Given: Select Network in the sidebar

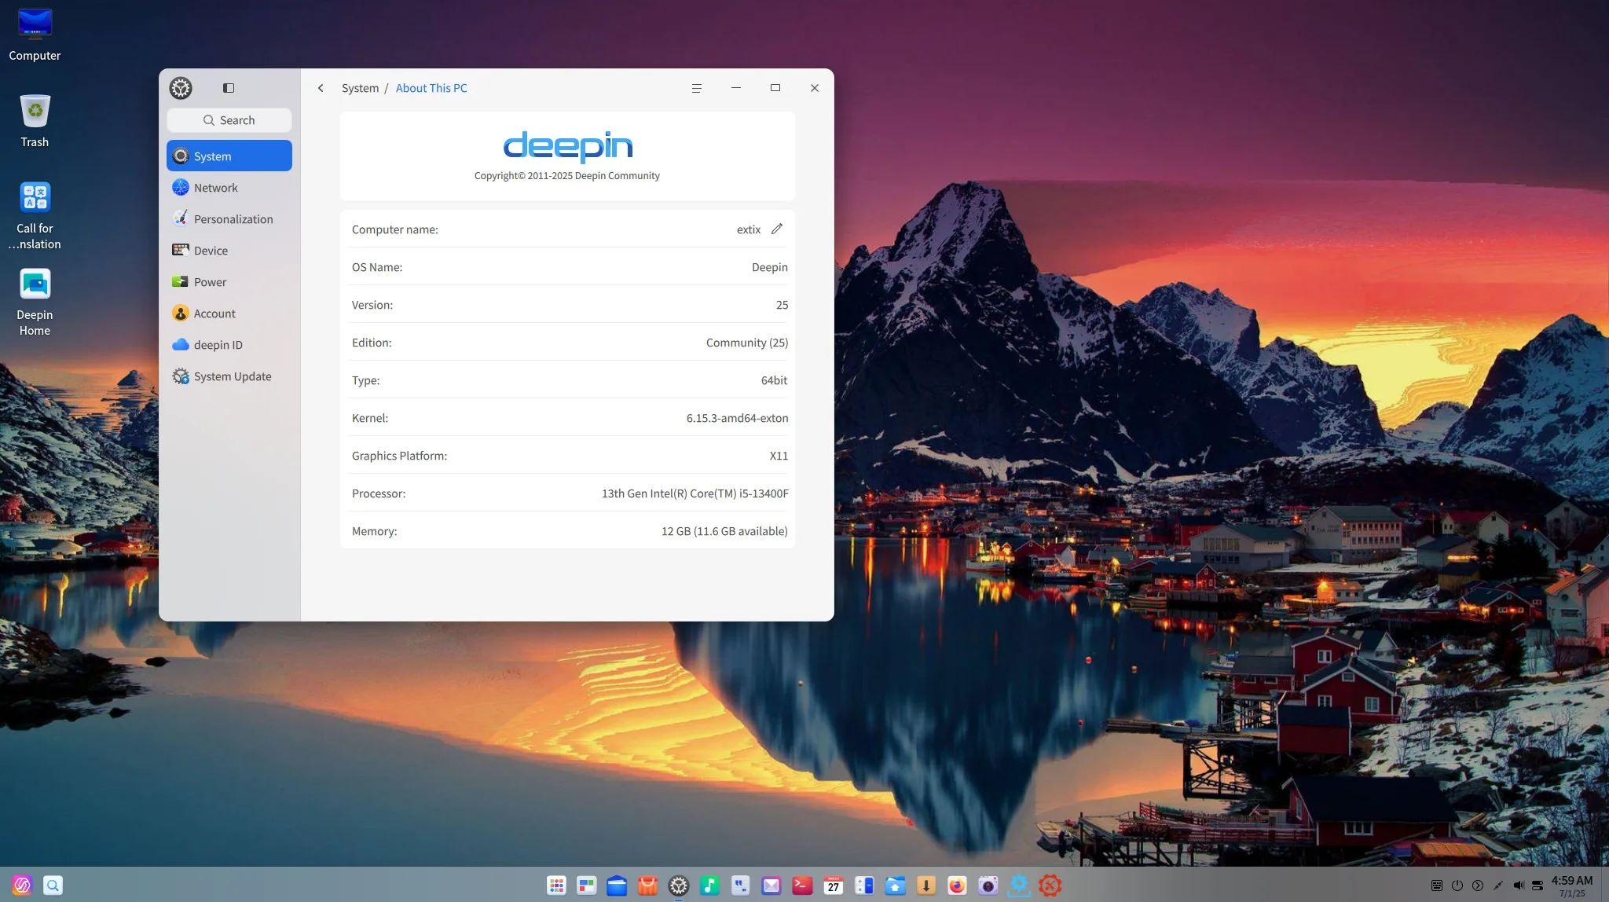Looking at the screenshot, I should 215,188.
